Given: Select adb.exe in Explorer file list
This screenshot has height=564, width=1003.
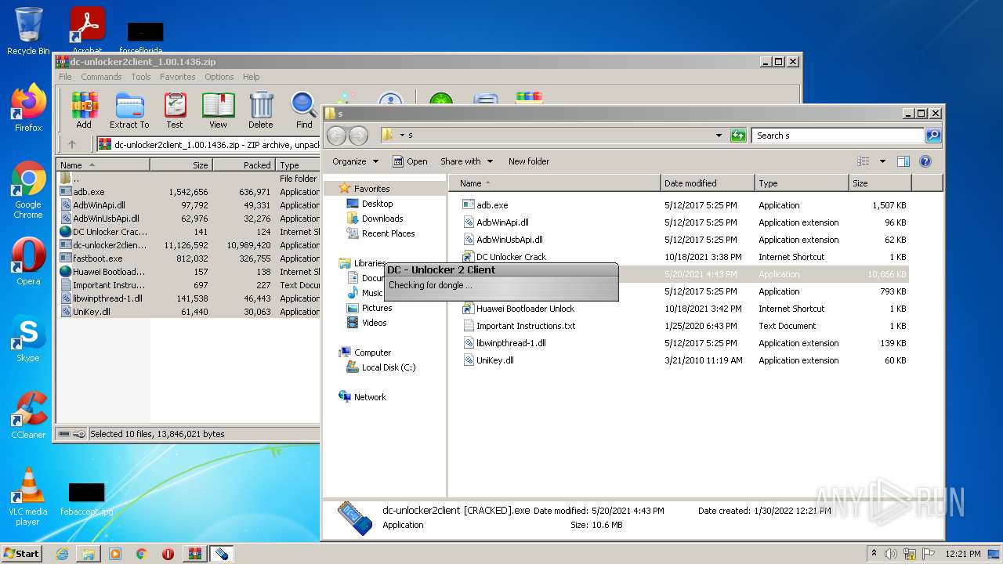Looking at the screenshot, I should tap(492, 205).
